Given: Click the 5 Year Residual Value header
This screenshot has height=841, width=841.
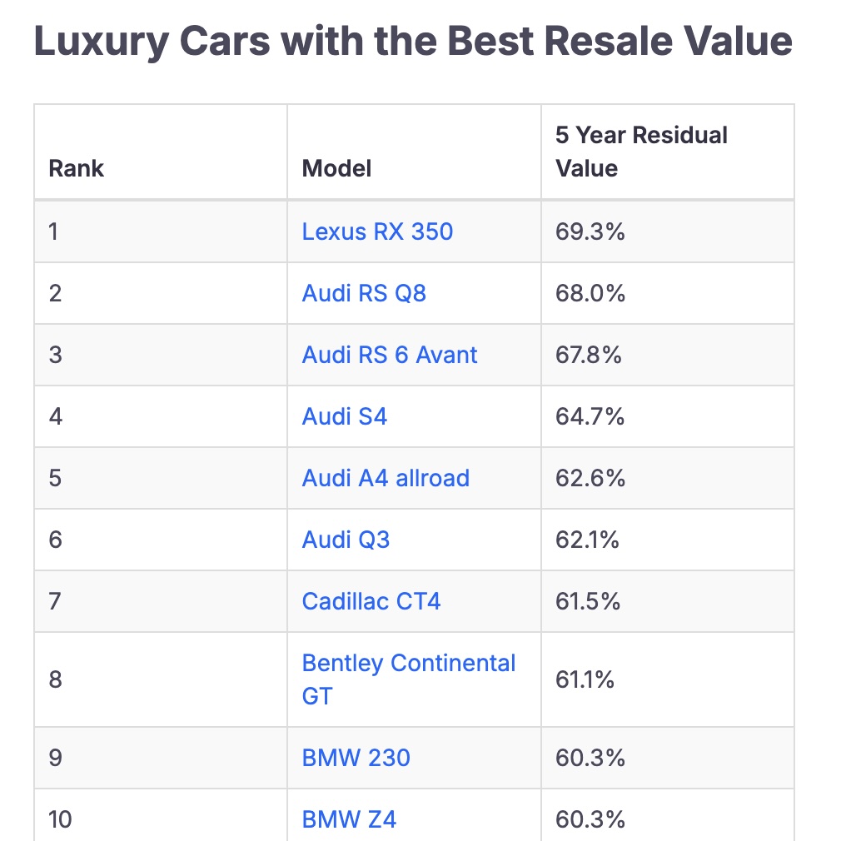Looking at the screenshot, I should 641,152.
